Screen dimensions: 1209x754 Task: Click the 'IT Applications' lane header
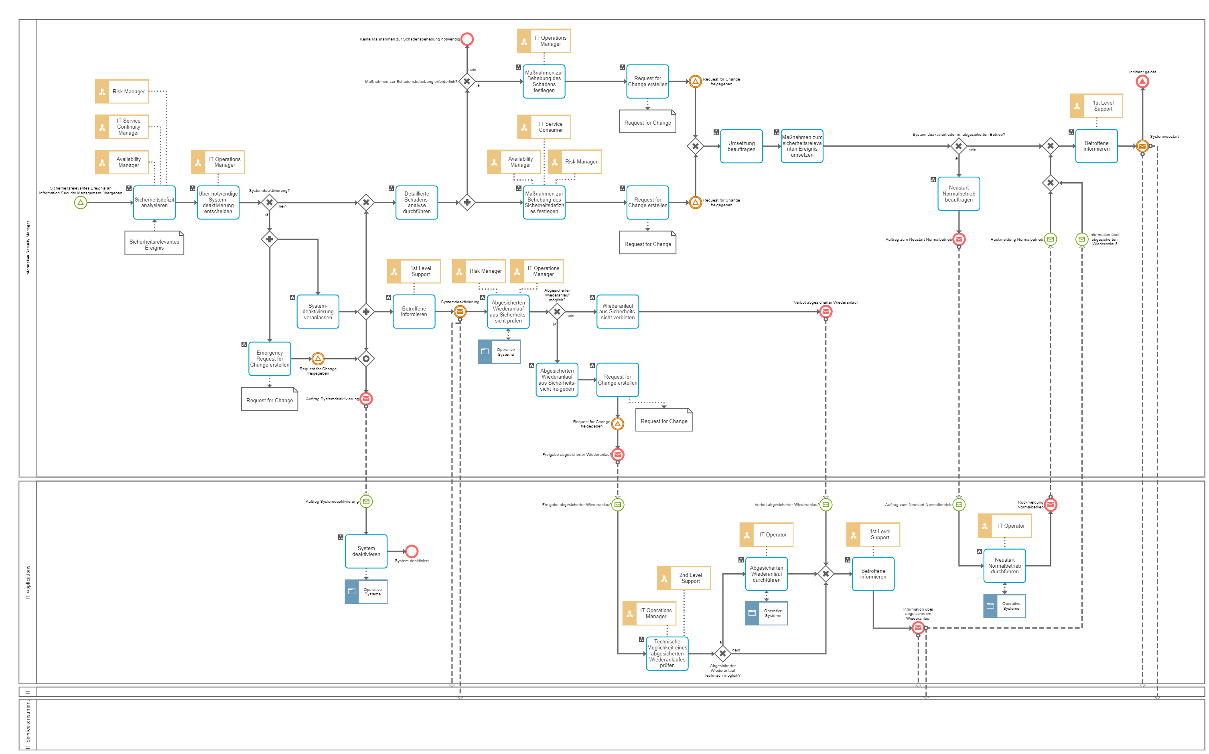28,583
